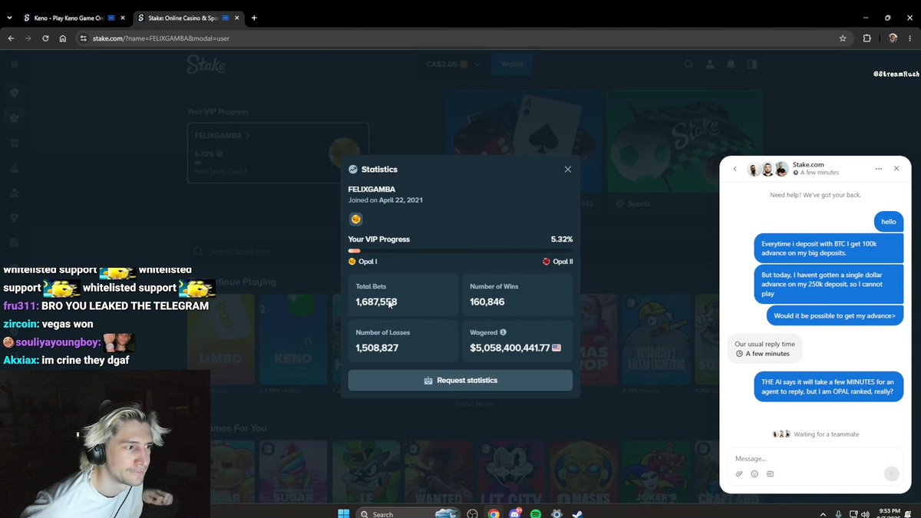921x518 pixels.
Task: Close the Keno browser tab
Action: tap(123, 18)
